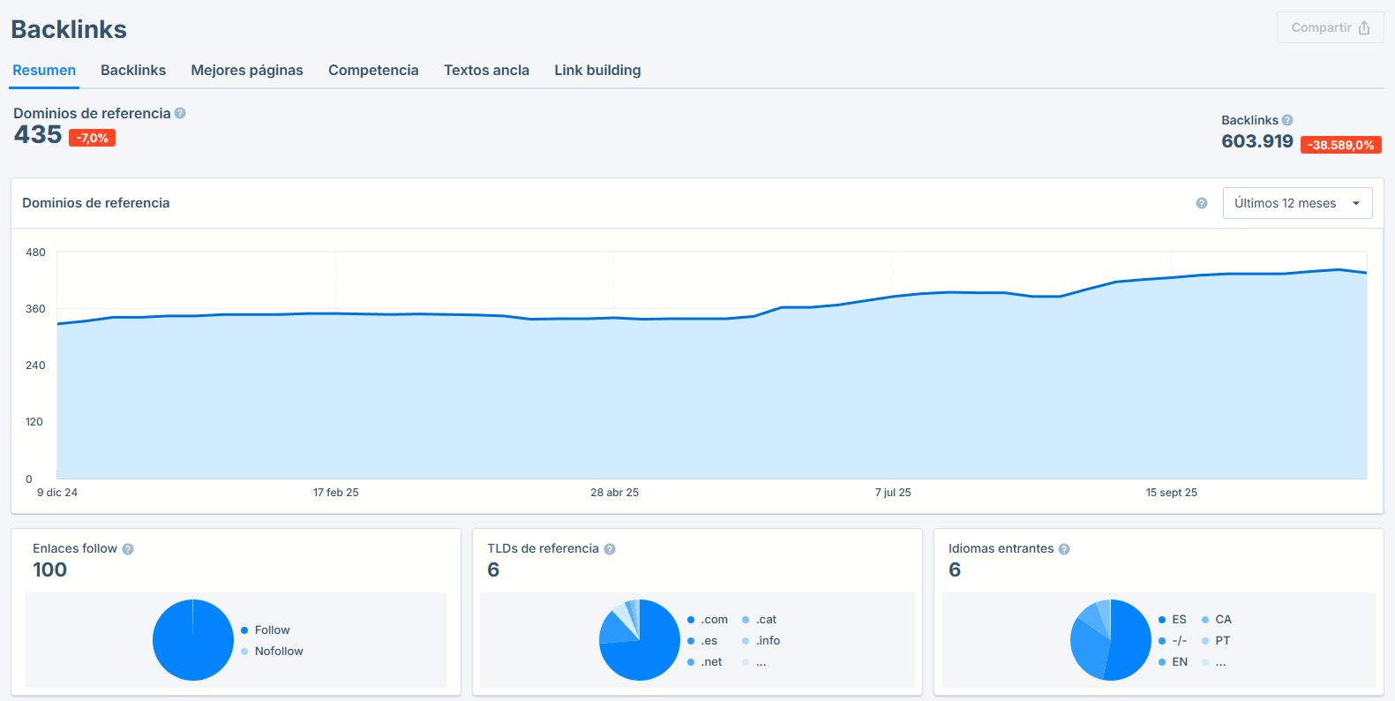Image resolution: width=1395 pixels, height=701 pixels.
Task: Click the help icon beside TLDs de referencia
Action: point(610,549)
